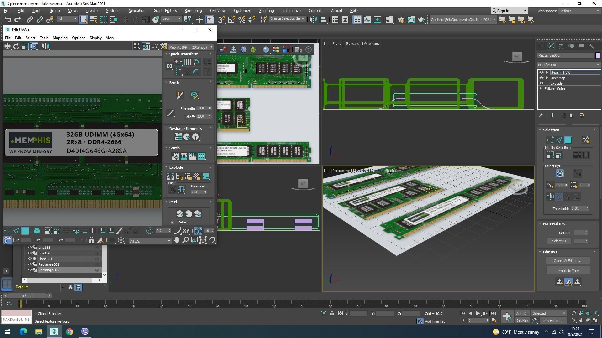Toggle Percent Snap in main toolbar
The image size is (602, 338).
[x=241, y=20]
